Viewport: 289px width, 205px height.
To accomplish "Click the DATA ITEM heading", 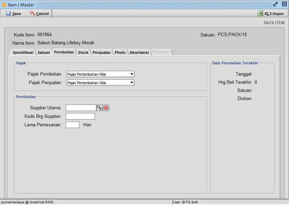I will [x=274, y=23].
